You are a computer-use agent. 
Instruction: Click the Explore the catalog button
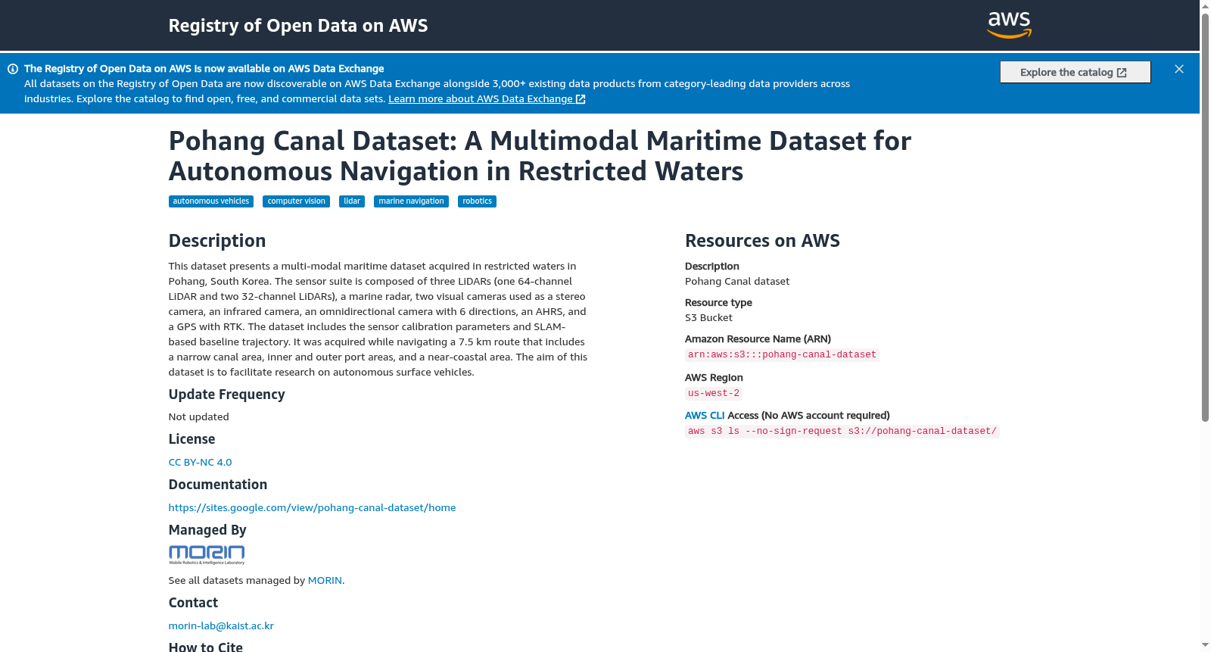click(x=1076, y=72)
